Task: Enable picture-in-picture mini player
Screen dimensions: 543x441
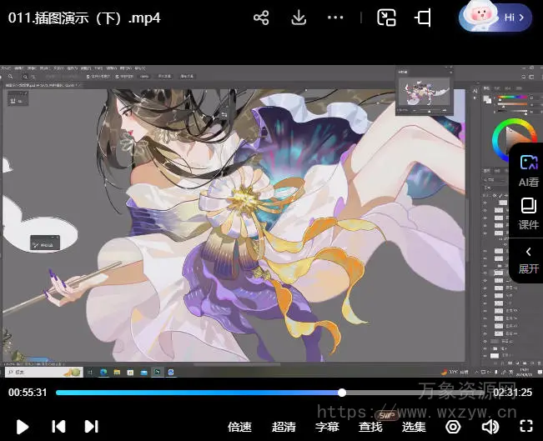Action: point(386,18)
